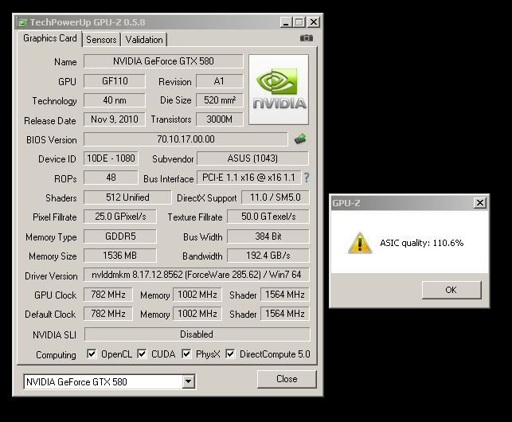Screen dimensions: 512x422
Task: Click the DirectX Support field 11.0 / SM5.0
Action: tap(276, 197)
